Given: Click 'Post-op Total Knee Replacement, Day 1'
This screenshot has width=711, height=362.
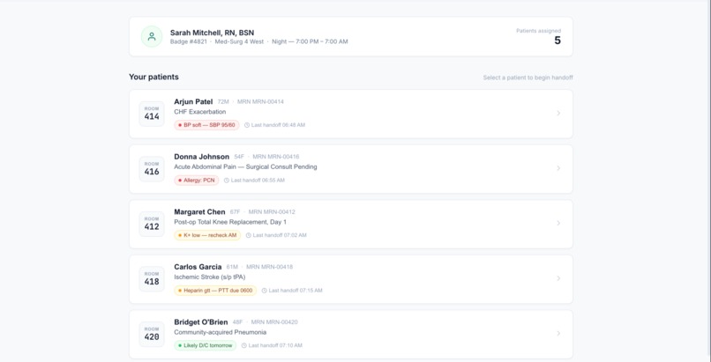Looking at the screenshot, I should [230, 222].
